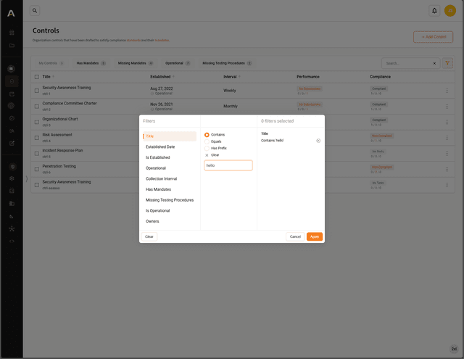Image resolution: width=464 pixels, height=359 pixels.
Task: Open the user avatar menu
Action: pyautogui.click(x=450, y=11)
